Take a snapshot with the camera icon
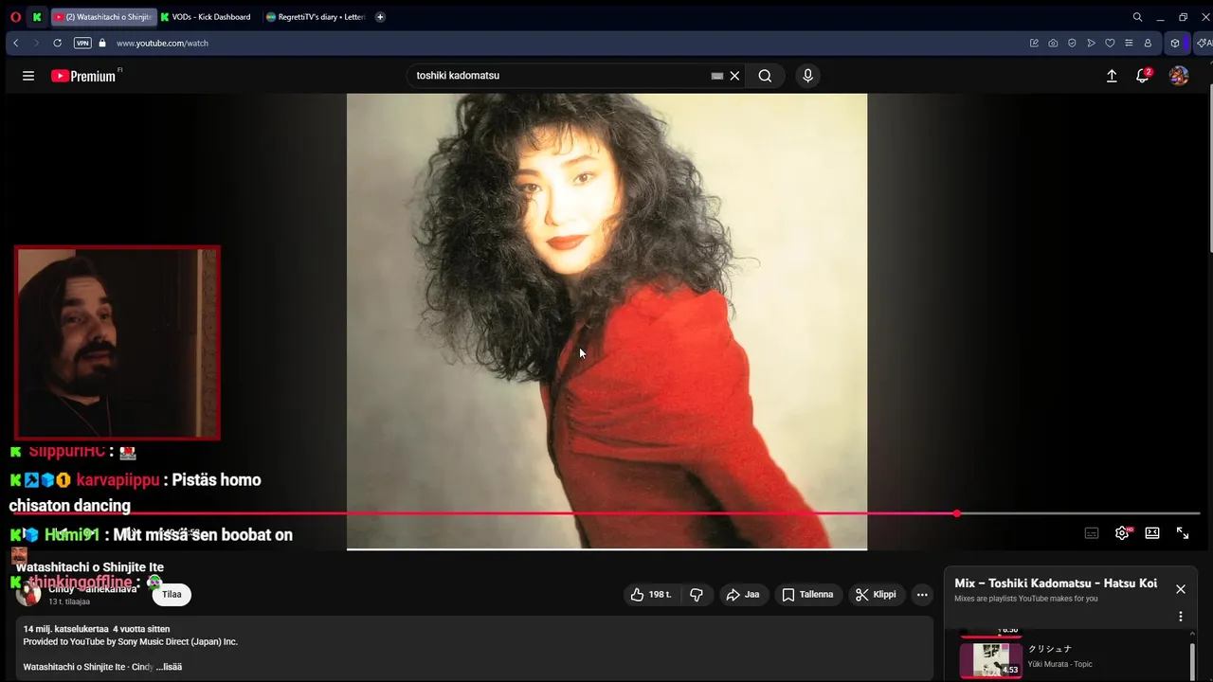 [x=1053, y=43]
